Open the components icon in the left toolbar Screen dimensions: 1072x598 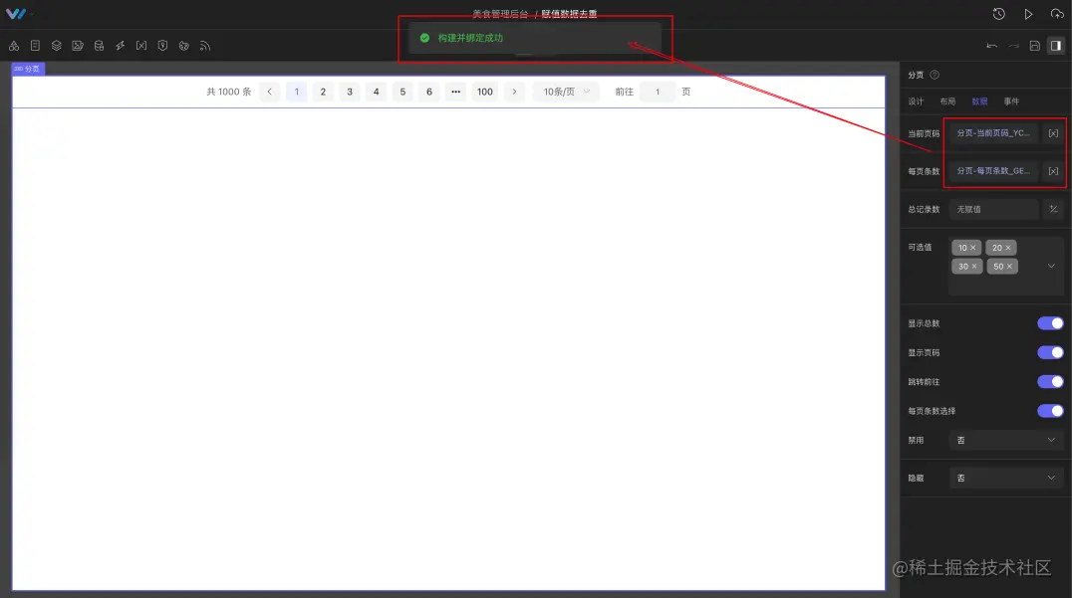14,46
